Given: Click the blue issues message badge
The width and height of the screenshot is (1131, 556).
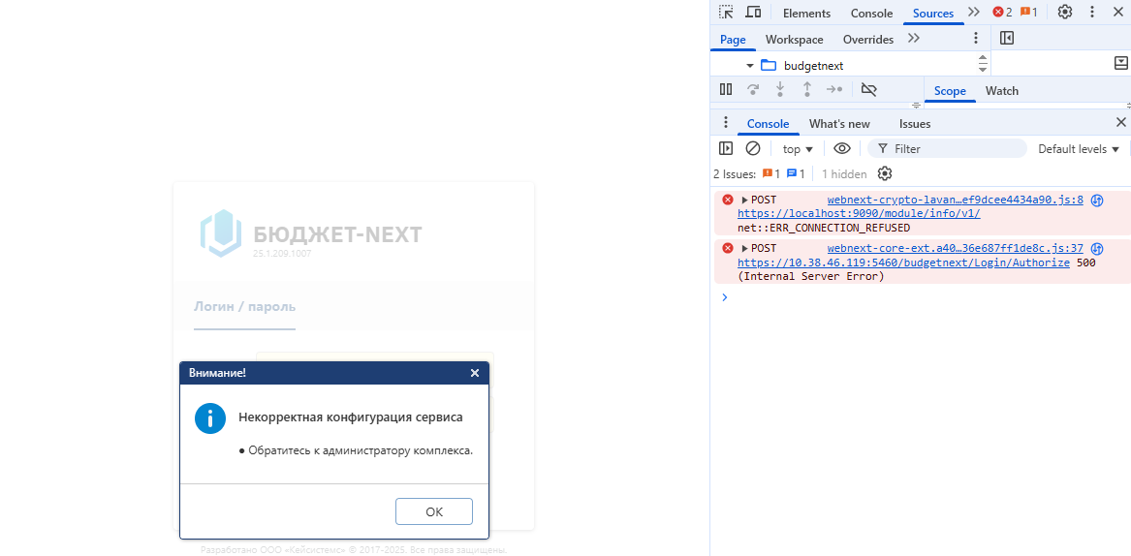Looking at the screenshot, I should [x=796, y=173].
